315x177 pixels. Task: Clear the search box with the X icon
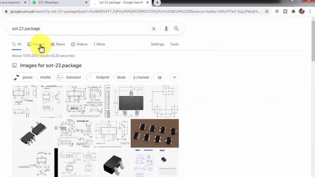(x=154, y=29)
